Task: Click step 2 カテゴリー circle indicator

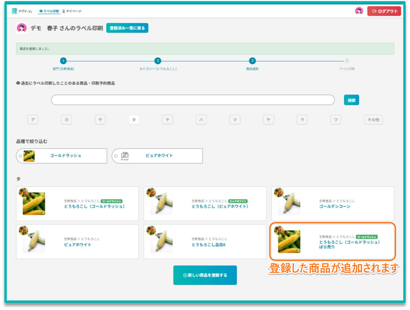Action: point(158,61)
